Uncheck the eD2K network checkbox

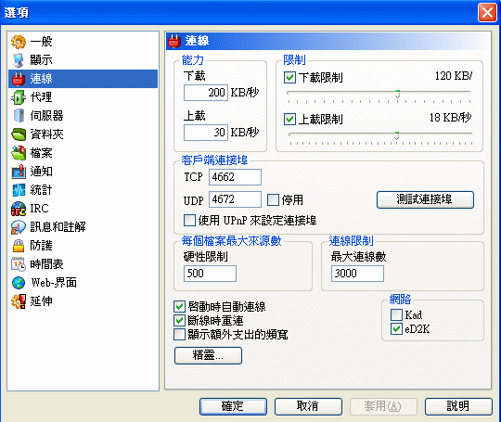396,328
